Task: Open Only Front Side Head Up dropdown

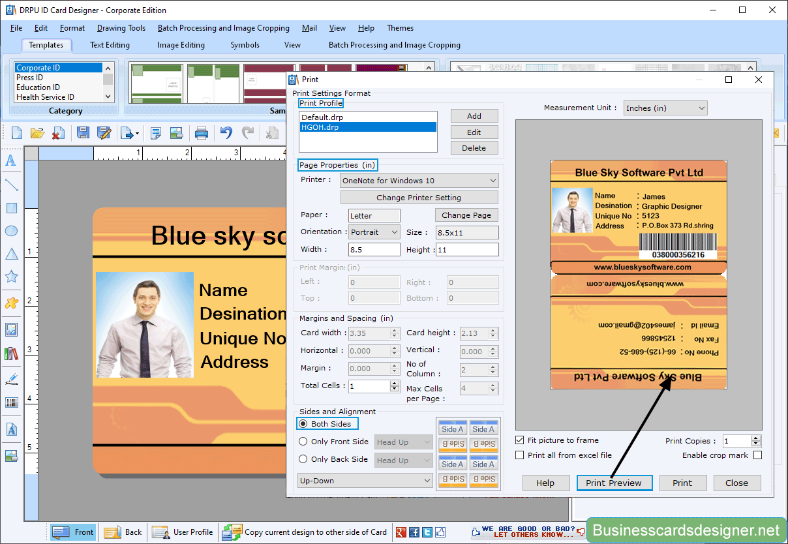Action: pyautogui.click(x=404, y=442)
